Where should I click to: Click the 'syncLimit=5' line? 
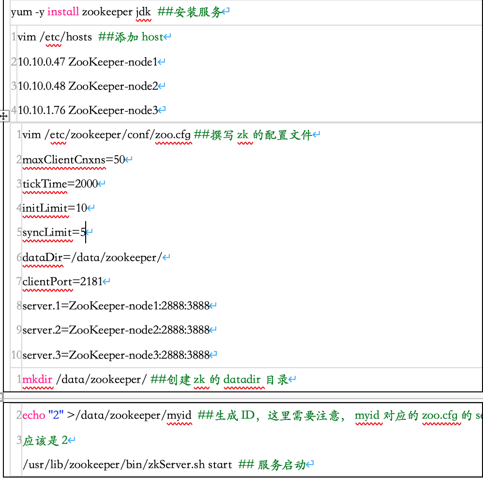[x=54, y=232]
